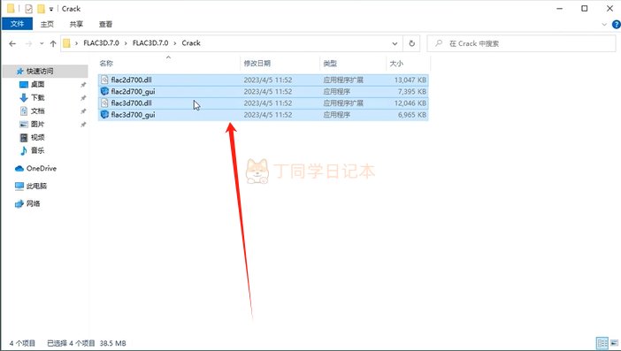Maximize the Crack window
Screen dimensions: 621x351
click(584, 8)
